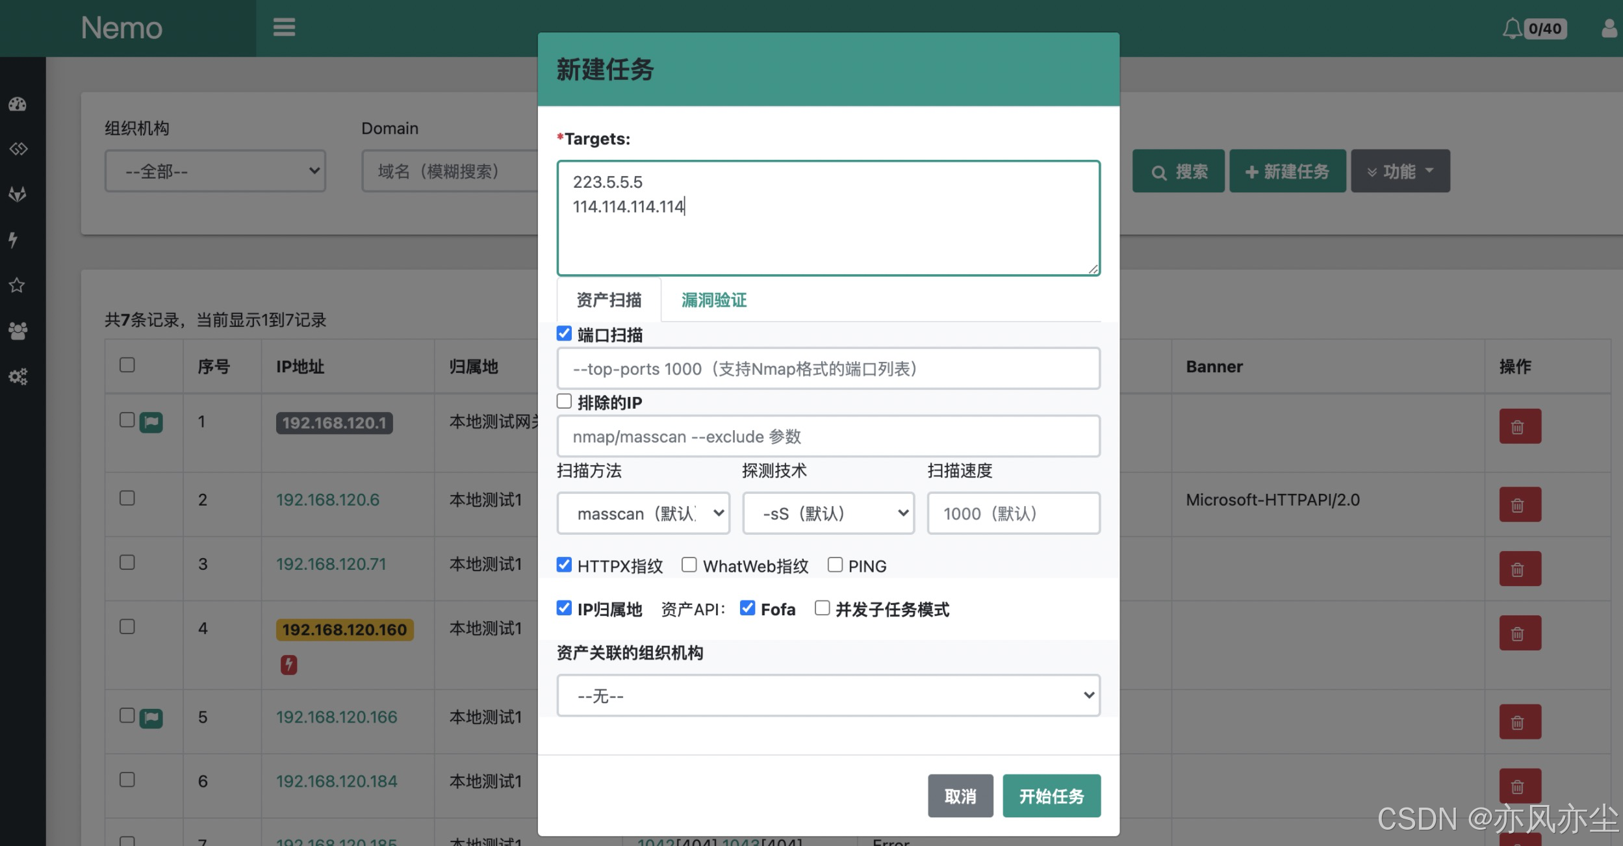The image size is (1623, 846).
Task: Enable the WhatWeb指纹 checkbox
Action: [689, 564]
